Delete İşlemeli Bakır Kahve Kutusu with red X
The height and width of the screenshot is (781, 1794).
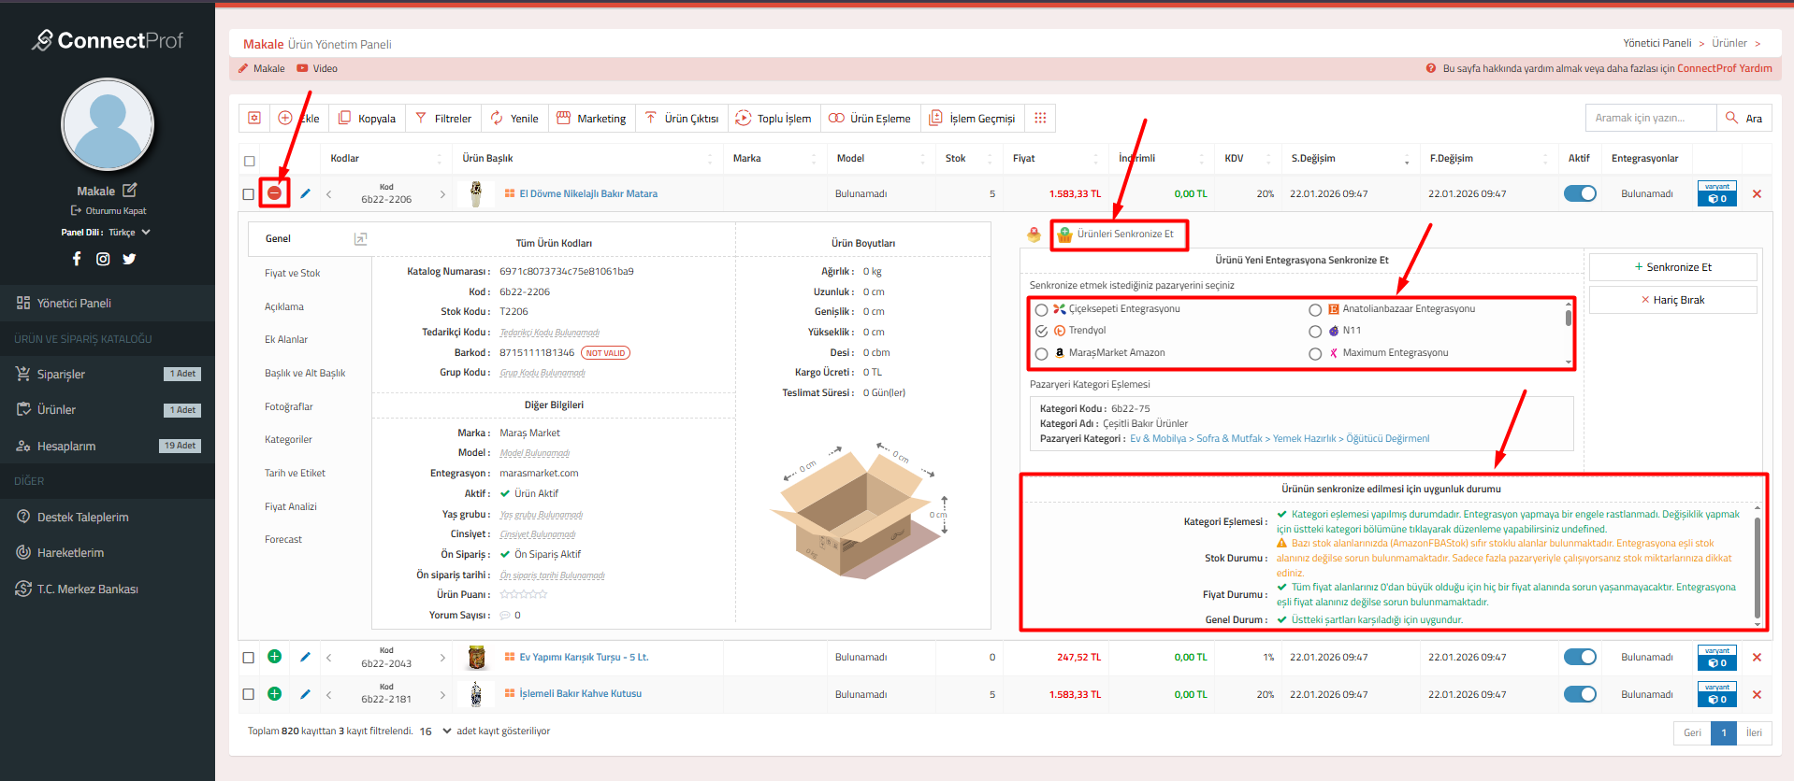(1757, 694)
